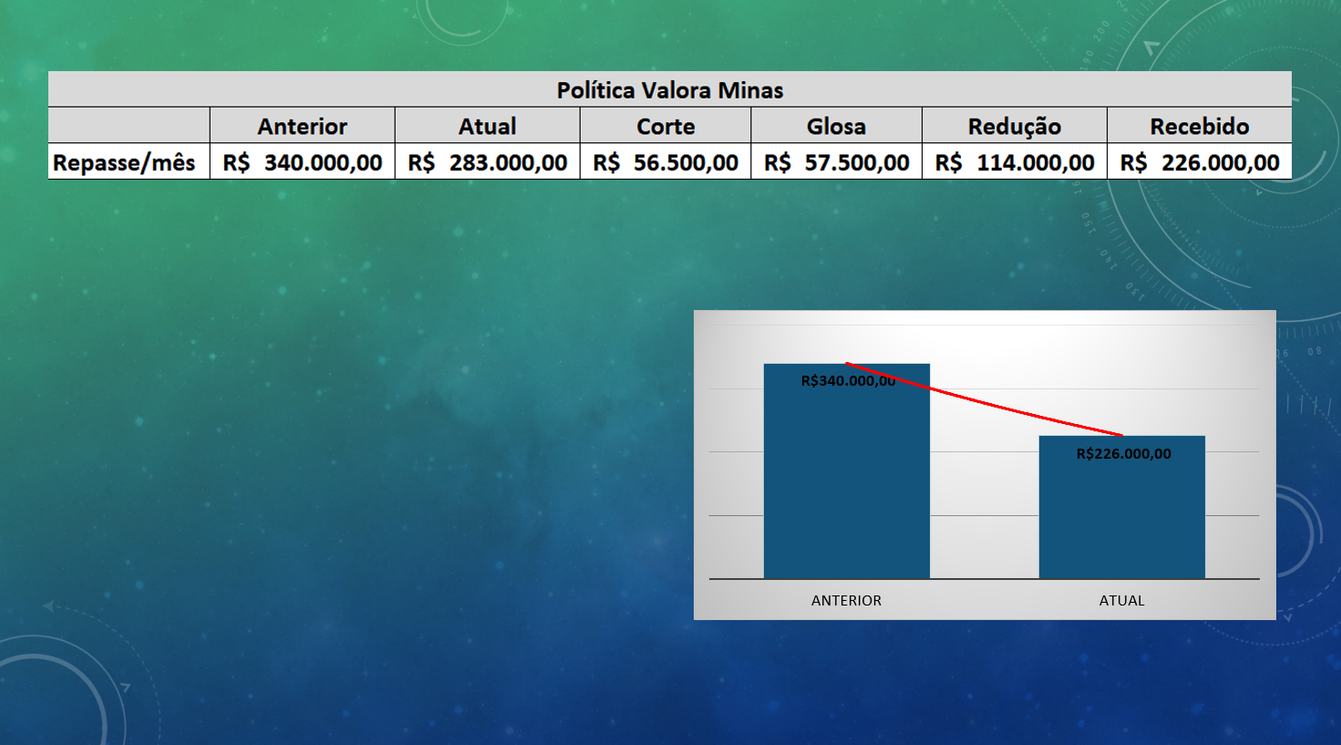
Task: Click the Política Valora Minas table title
Action: (x=670, y=89)
